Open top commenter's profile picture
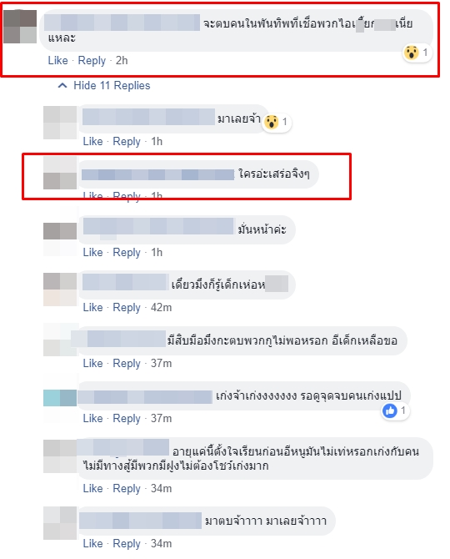 point(20,27)
